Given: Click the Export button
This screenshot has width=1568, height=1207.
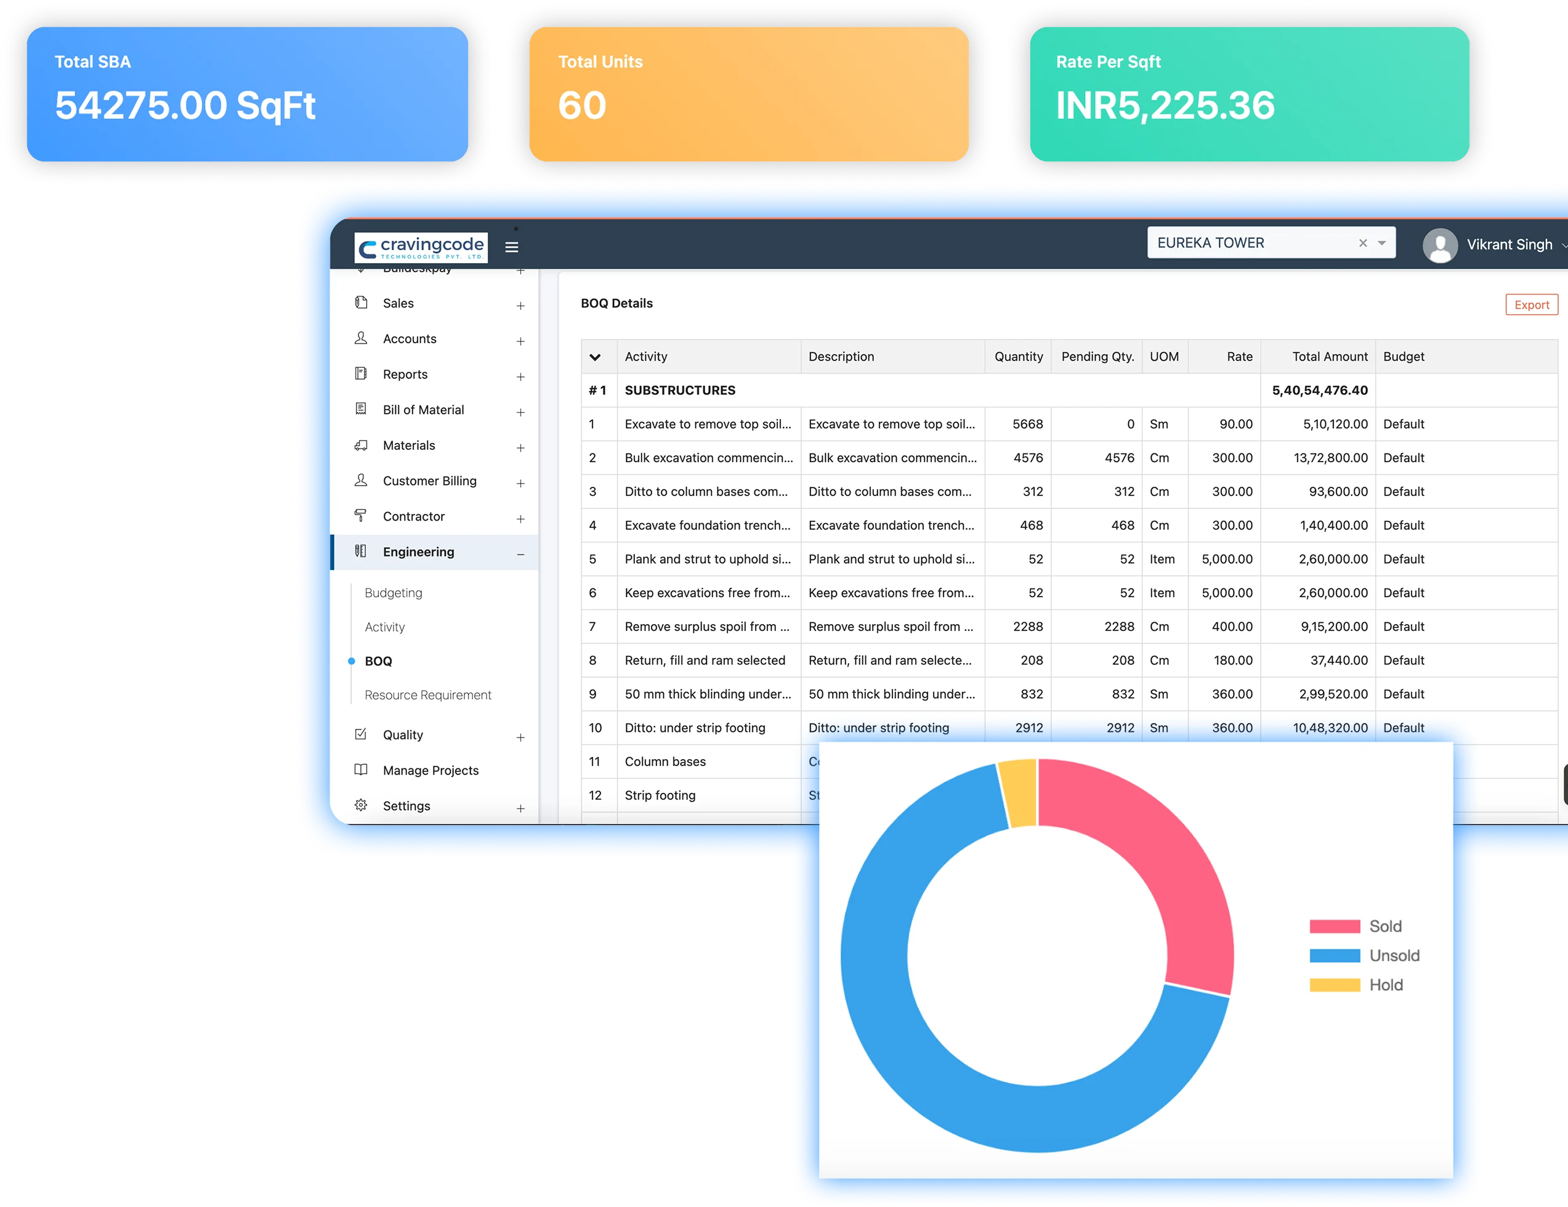Looking at the screenshot, I should coord(1532,304).
